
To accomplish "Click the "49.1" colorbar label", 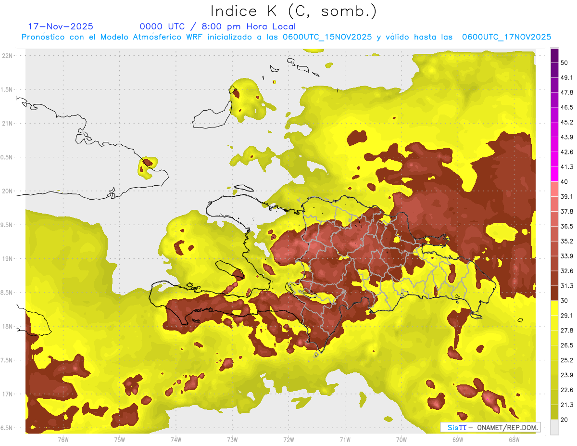I will coord(567,77).
